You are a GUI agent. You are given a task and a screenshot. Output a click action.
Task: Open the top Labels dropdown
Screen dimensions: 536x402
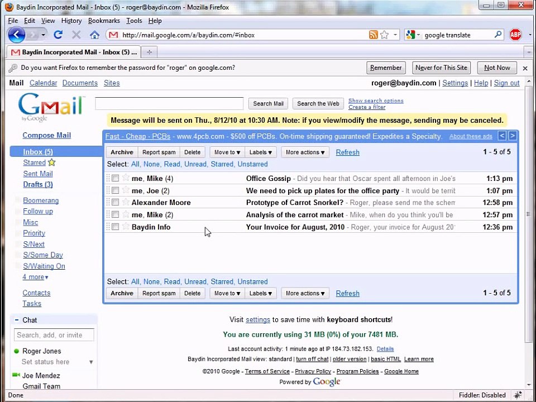[261, 152]
